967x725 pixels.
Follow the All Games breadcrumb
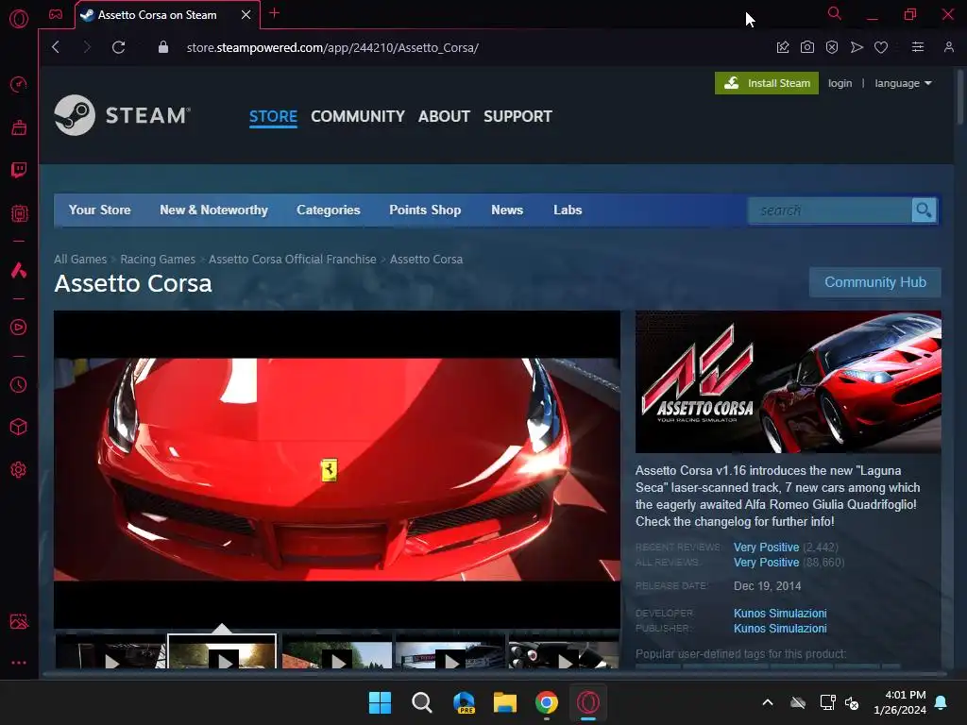(80, 259)
